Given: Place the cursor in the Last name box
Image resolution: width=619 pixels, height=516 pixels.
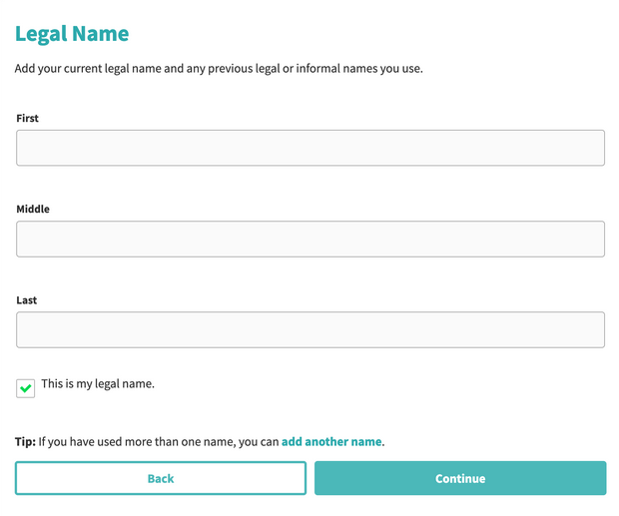Looking at the screenshot, I should [x=309, y=329].
